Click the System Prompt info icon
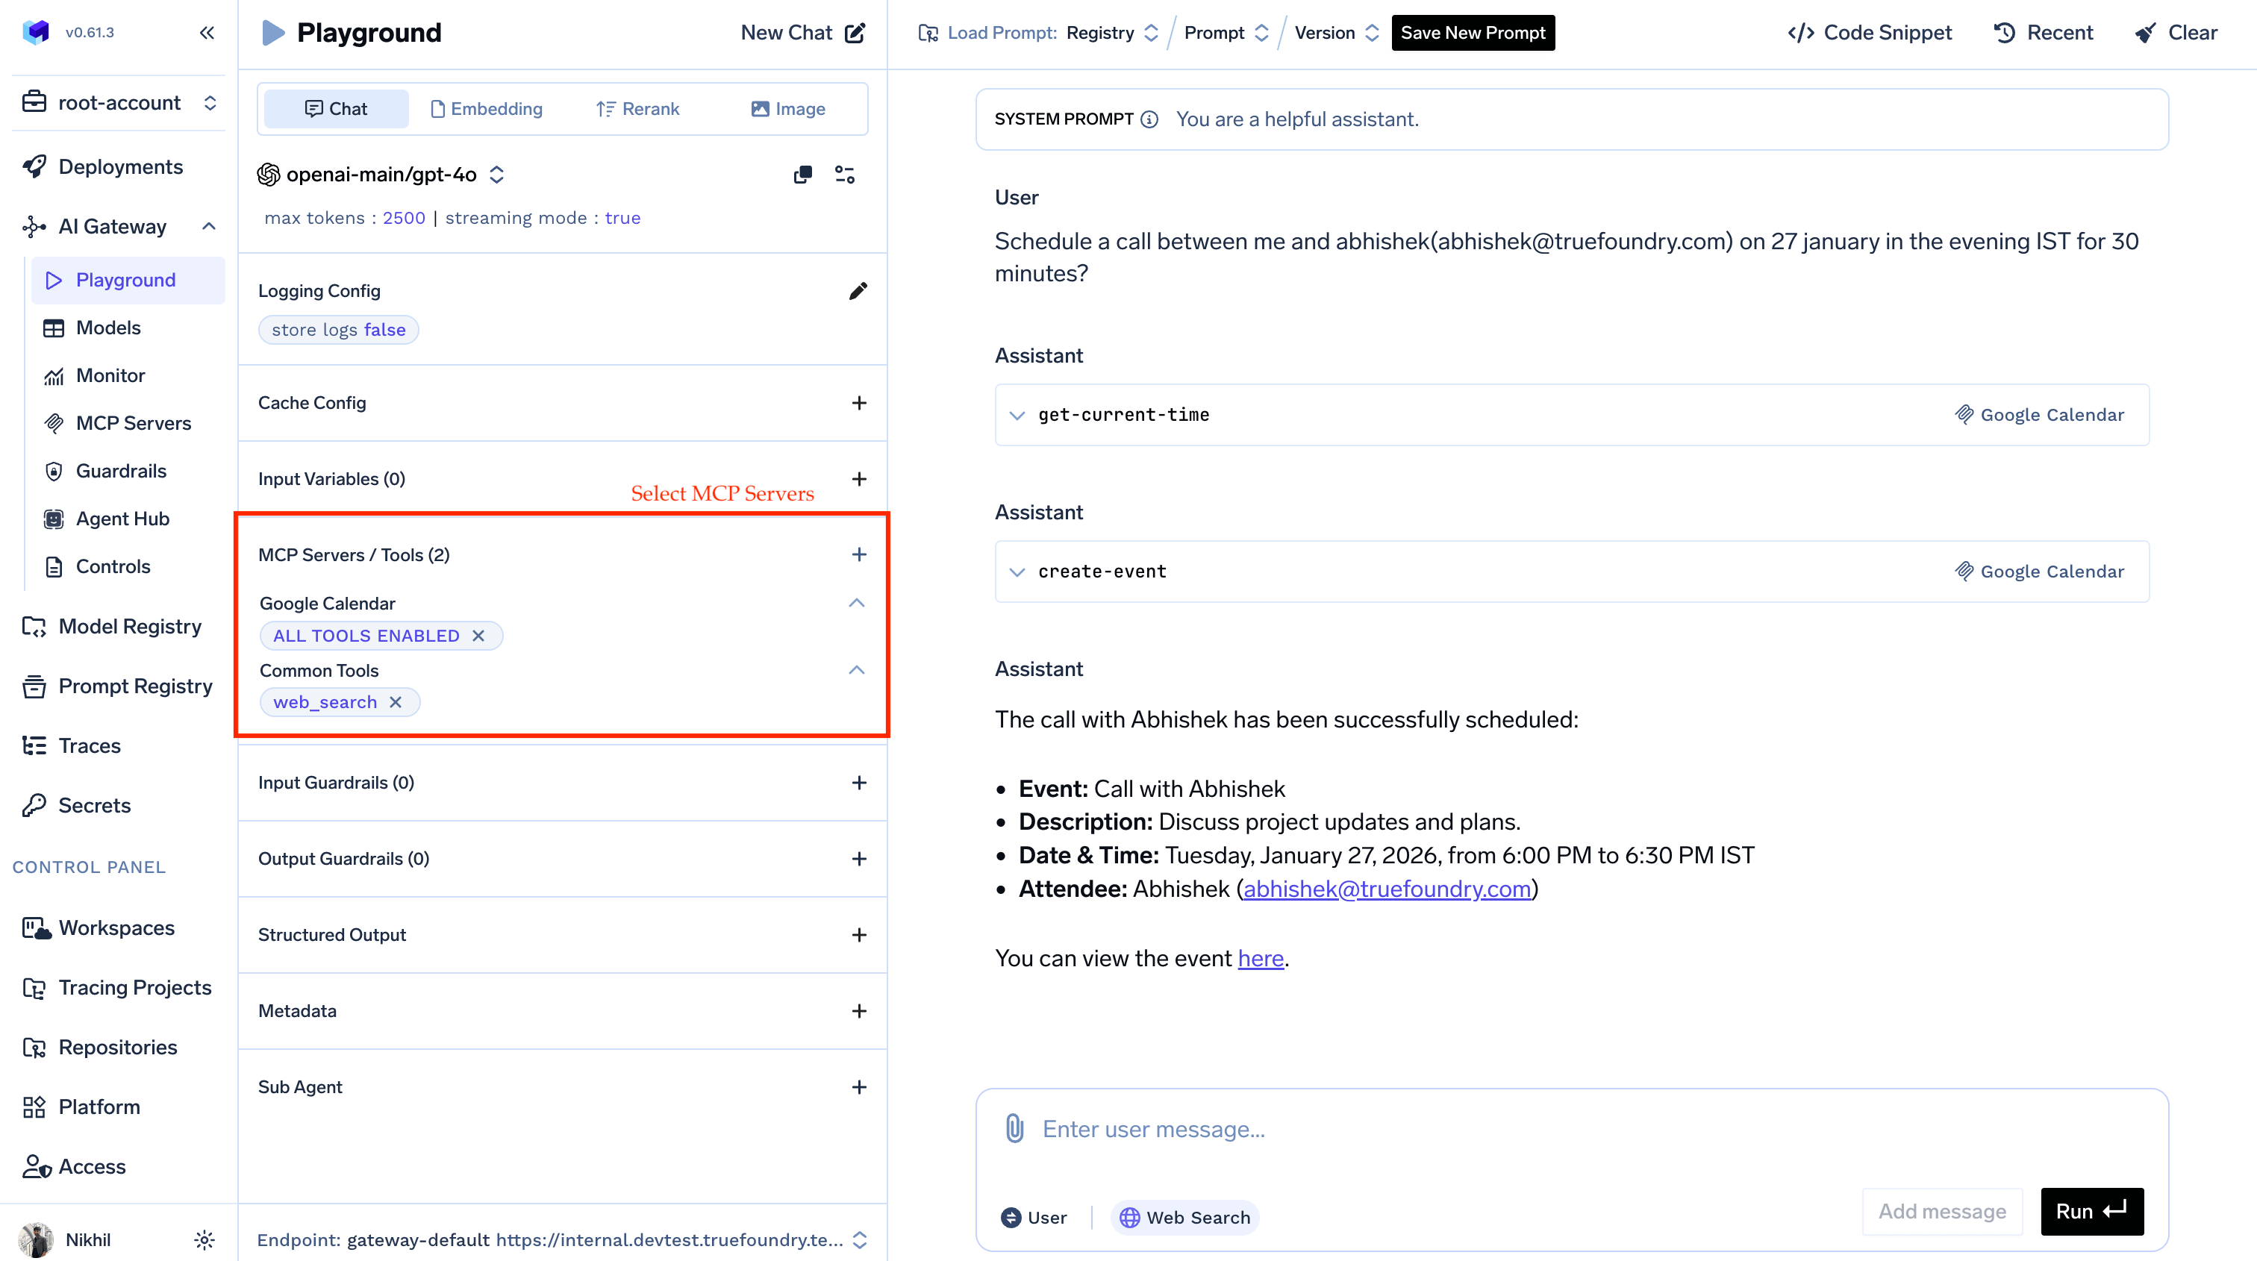Viewport: 2257px width, 1261px height. [1149, 119]
